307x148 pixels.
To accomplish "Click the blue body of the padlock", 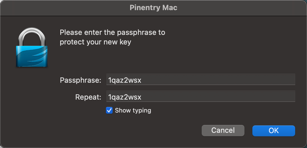I will [x=32, y=56].
